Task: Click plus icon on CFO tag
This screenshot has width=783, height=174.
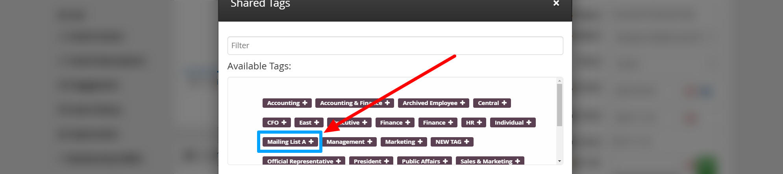Action: click(x=284, y=123)
